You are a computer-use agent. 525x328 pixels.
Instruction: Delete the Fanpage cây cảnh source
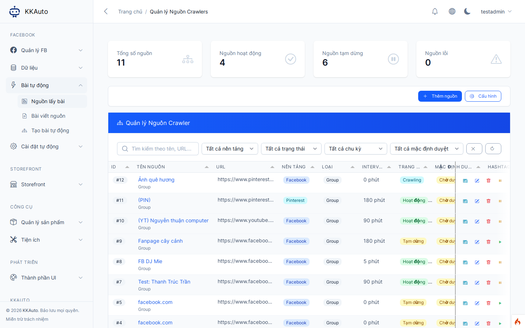pos(489,242)
